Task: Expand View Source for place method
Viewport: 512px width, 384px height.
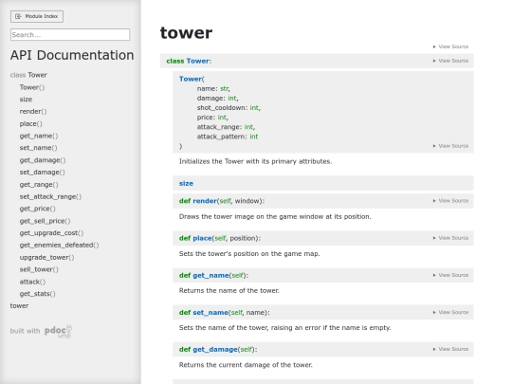Action: pyautogui.click(x=450, y=238)
